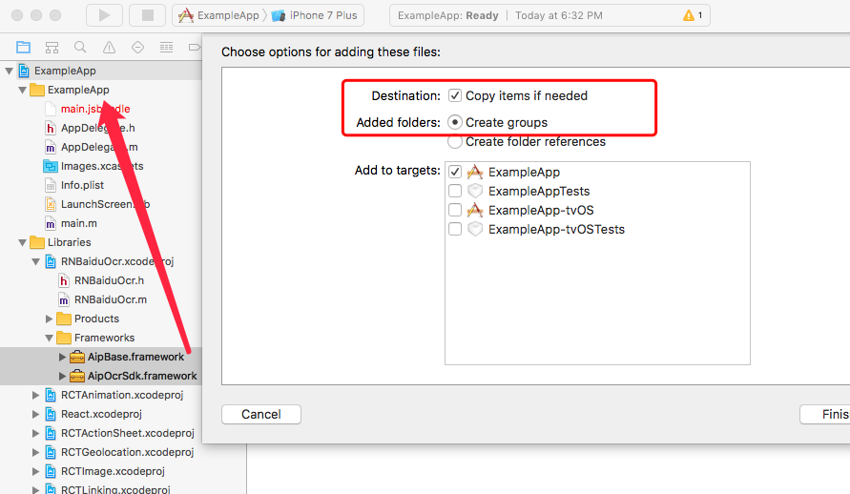Stop the running scheme

148,15
